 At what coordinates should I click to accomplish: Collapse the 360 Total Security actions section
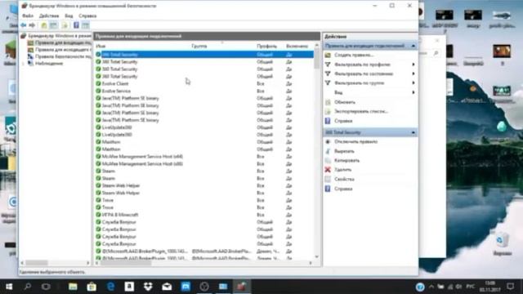tap(413, 132)
